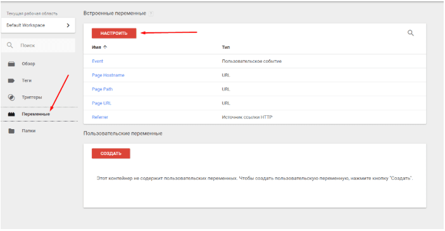
Task: Click the Переменные brick icon
Action: point(11,114)
